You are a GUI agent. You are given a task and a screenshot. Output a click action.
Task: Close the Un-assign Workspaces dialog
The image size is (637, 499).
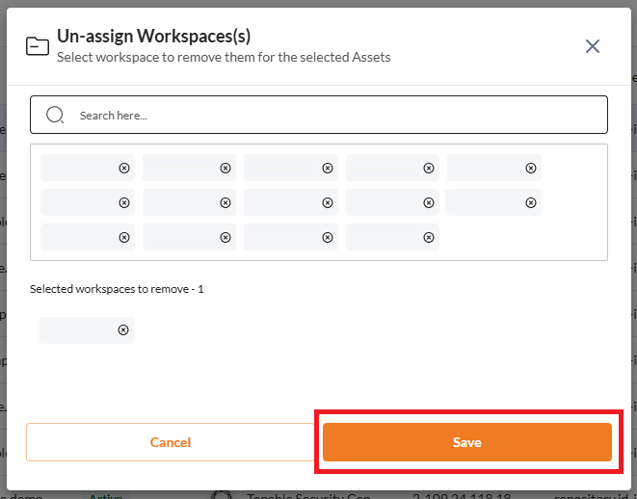click(x=593, y=46)
